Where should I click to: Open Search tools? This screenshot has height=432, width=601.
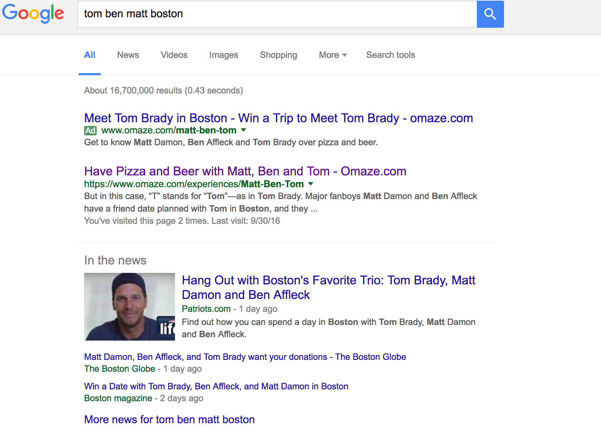(390, 55)
